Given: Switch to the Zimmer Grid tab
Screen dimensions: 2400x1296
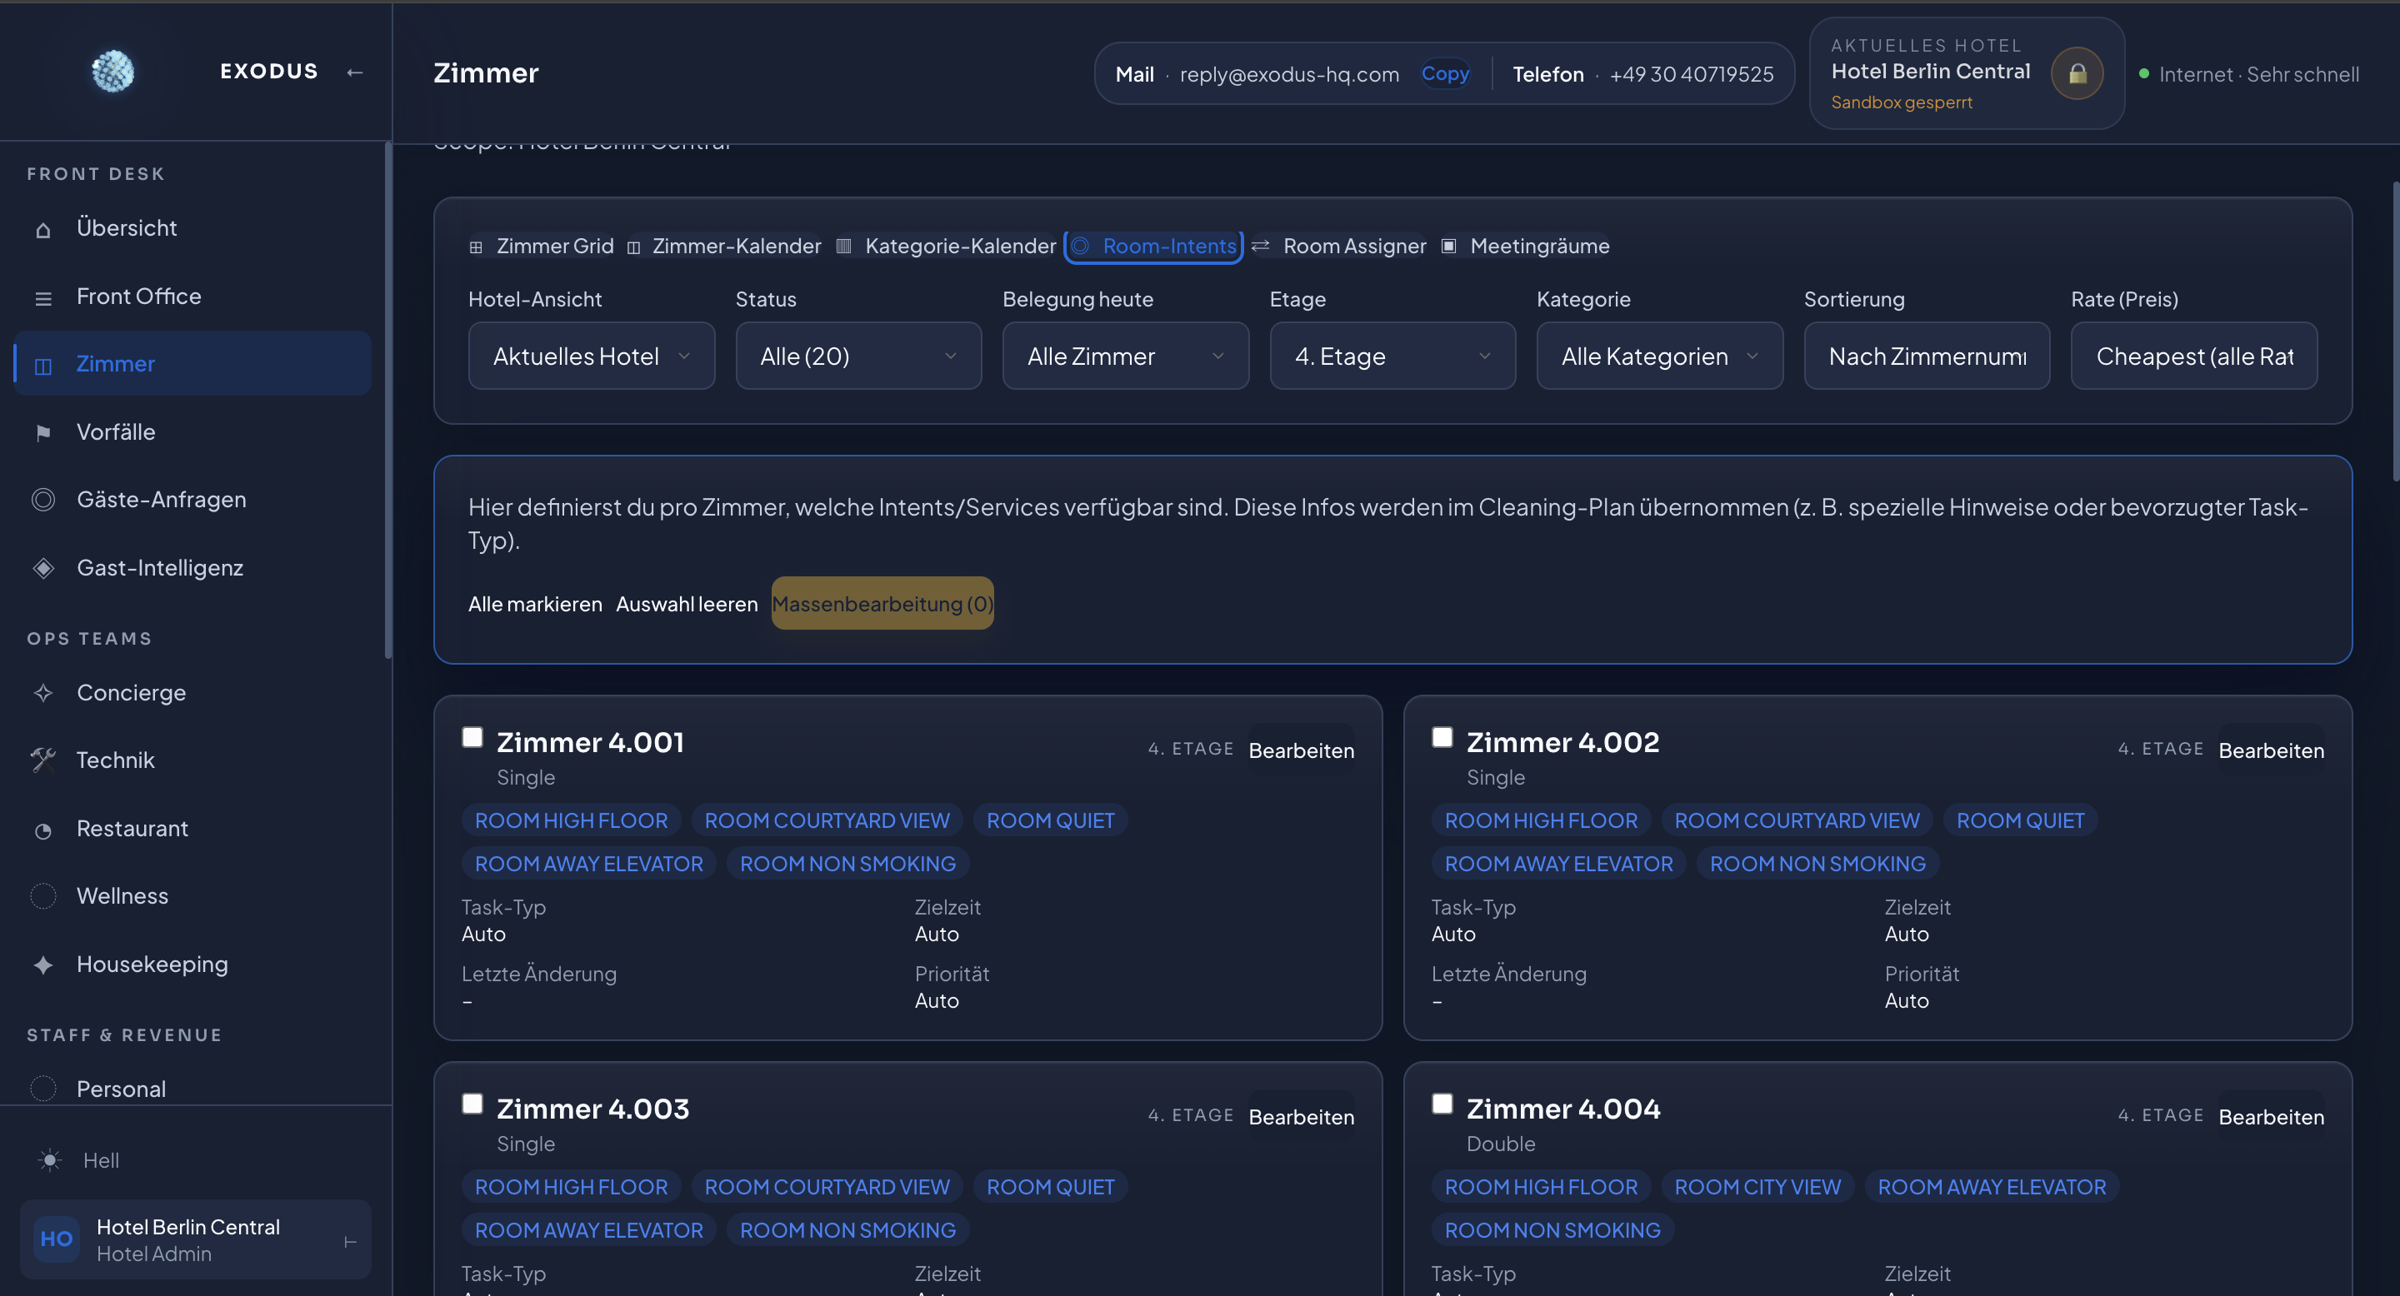Looking at the screenshot, I should 542,246.
